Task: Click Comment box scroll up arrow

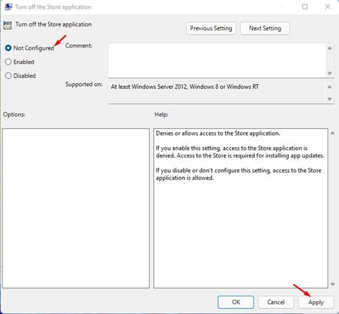Action: 330,48
